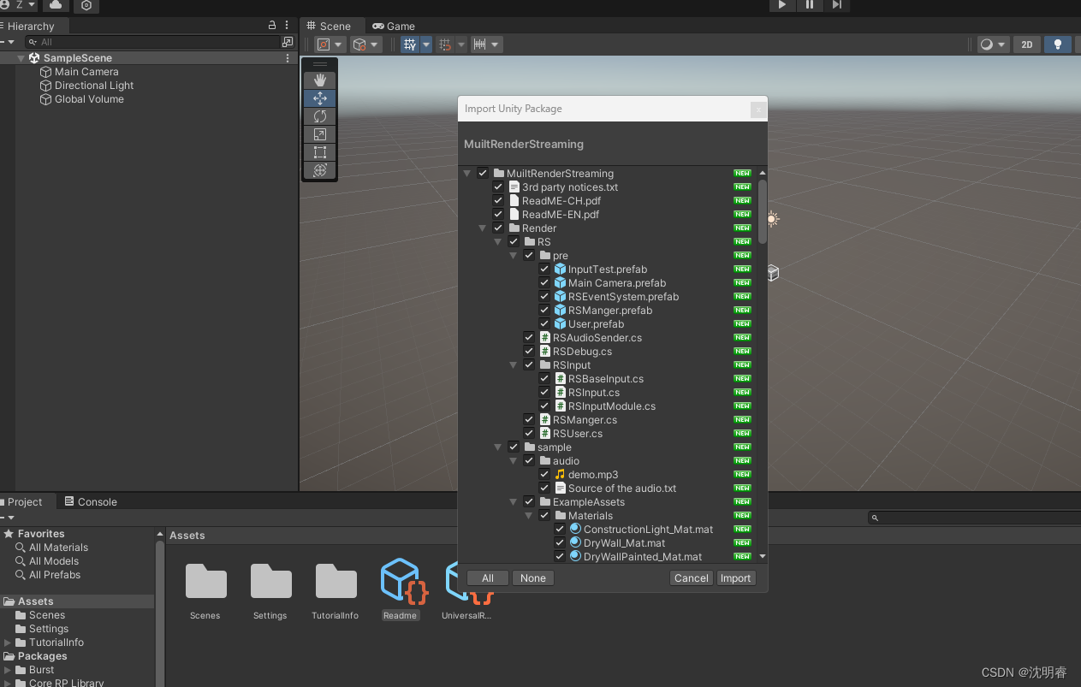This screenshot has width=1081, height=687.
Task: Open the cloud services icon
Action: tap(56, 5)
